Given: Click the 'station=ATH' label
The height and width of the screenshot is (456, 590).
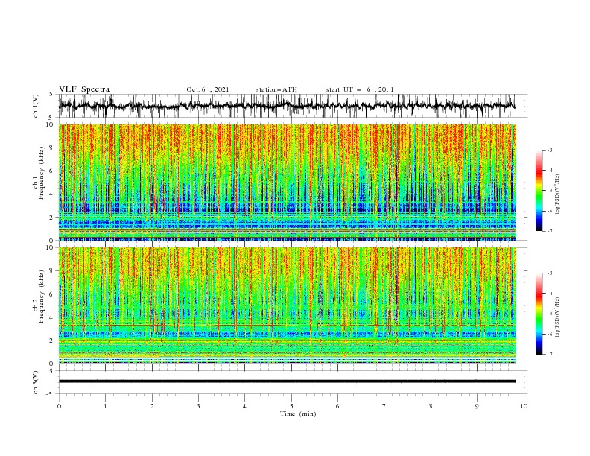Looking at the screenshot, I should [276, 89].
